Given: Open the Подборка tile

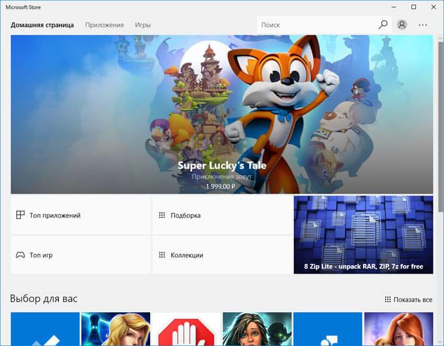Looking at the screenshot, I should [x=222, y=215].
